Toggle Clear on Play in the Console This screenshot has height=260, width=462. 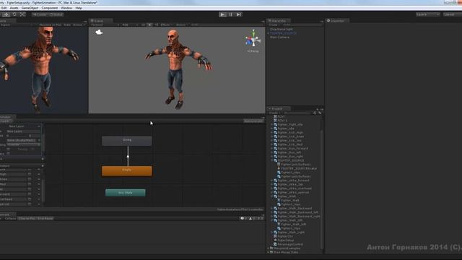[x=27, y=218]
